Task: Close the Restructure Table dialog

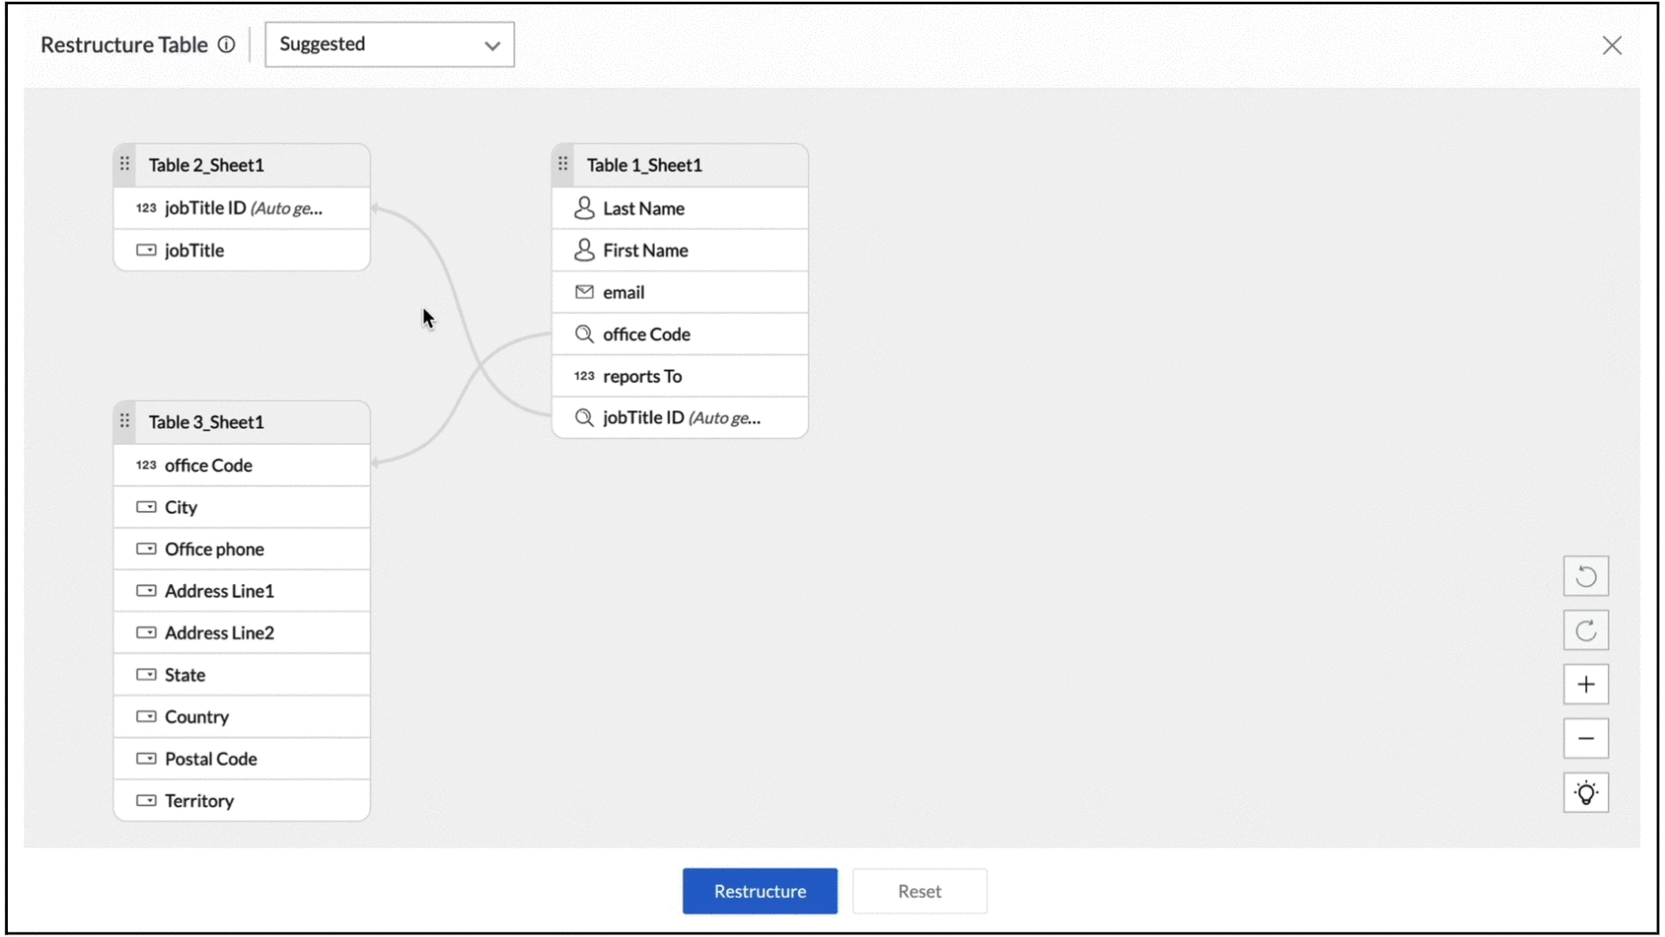Action: click(1611, 45)
